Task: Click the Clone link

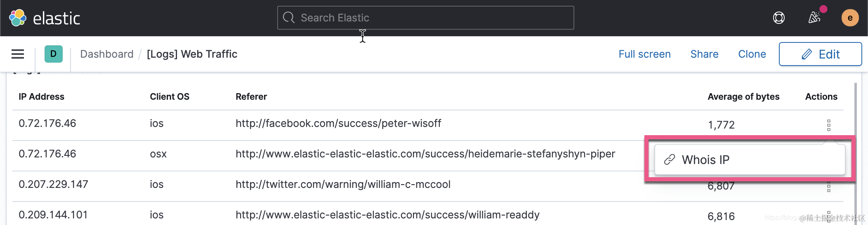Action: coord(752,54)
